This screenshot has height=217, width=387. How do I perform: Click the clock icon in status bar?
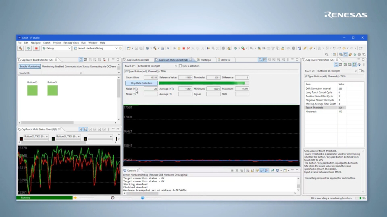pyautogui.click(x=112, y=198)
